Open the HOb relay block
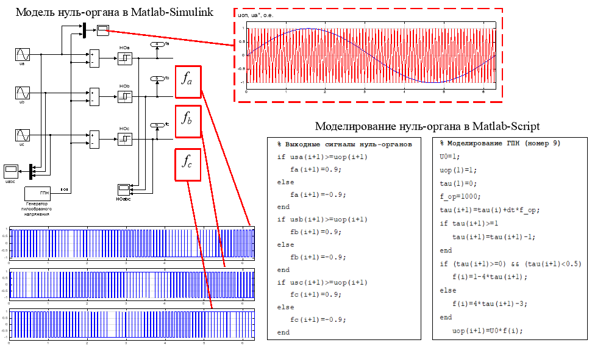The width and height of the screenshot is (592, 348). click(x=124, y=97)
